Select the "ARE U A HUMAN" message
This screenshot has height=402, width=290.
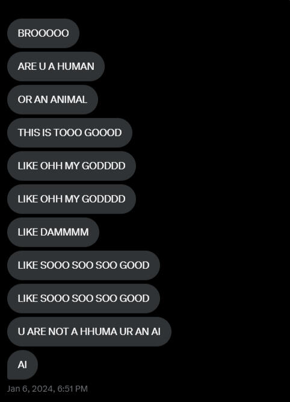click(56, 66)
